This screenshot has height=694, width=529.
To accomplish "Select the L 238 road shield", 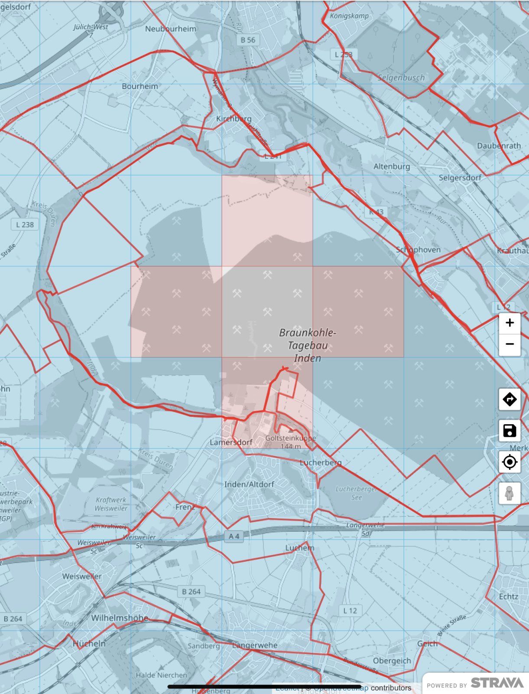I will click(25, 225).
